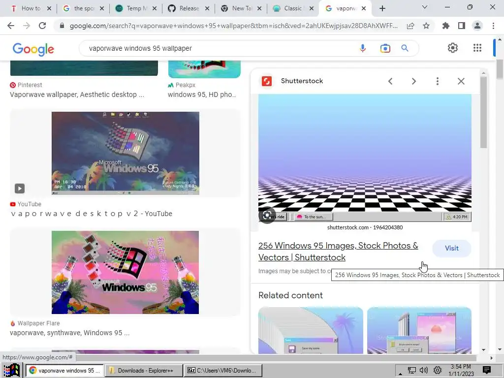The height and width of the screenshot is (378, 504).
Task: Close the Shutterstock image preview panel
Action: 461,81
